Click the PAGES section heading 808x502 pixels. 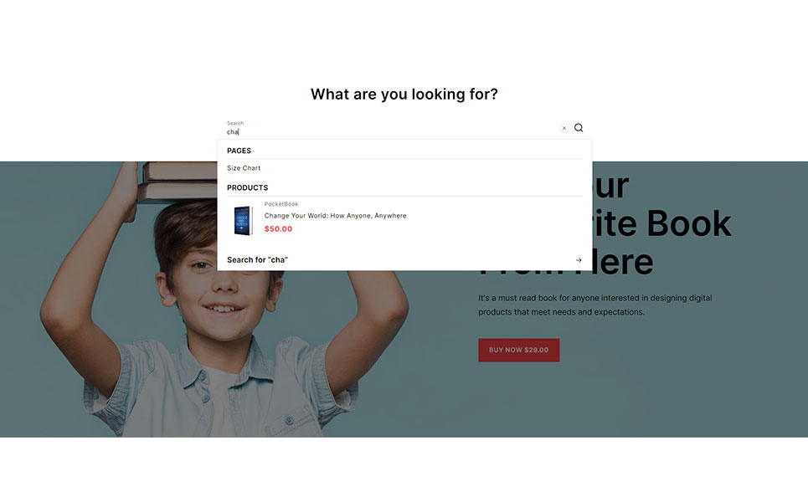click(x=239, y=151)
